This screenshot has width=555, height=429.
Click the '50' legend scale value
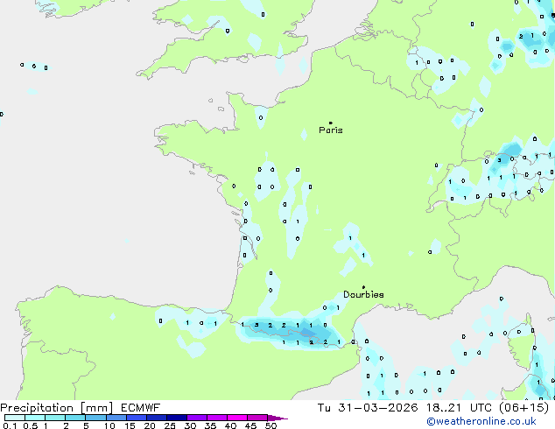[270, 425]
